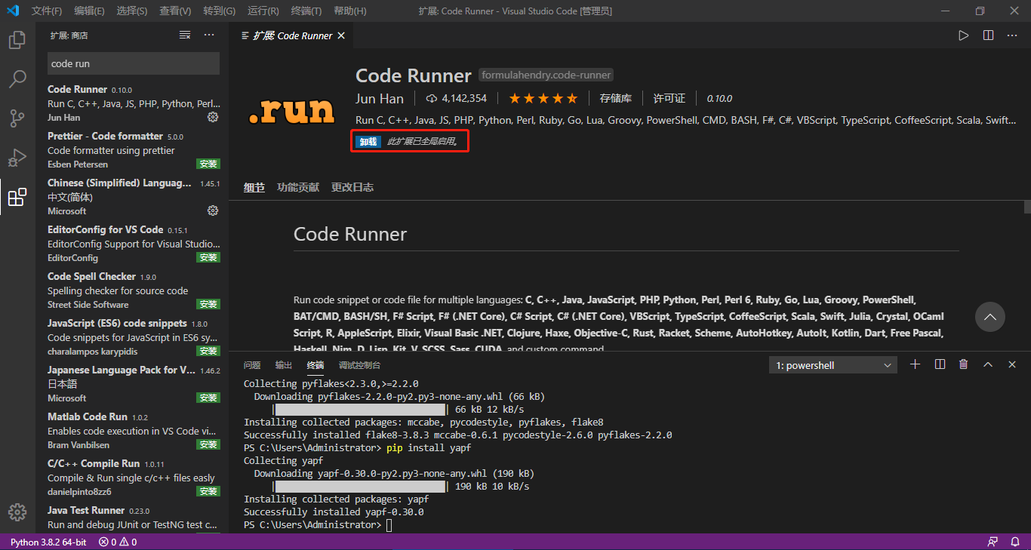
Task: Switch to the 问题 problems panel tab
Action: coord(252,365)
